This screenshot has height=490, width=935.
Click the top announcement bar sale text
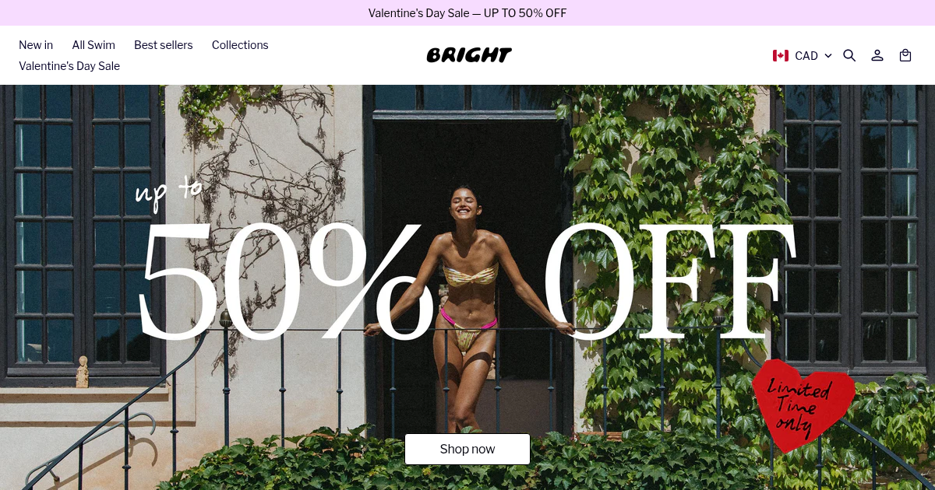click(x=467, y=13)
